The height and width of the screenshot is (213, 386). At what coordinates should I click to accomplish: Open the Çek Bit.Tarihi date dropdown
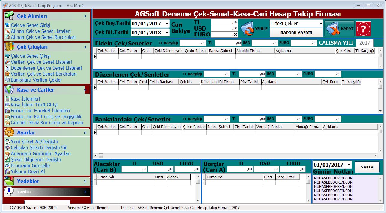click(x=167, y=33)
